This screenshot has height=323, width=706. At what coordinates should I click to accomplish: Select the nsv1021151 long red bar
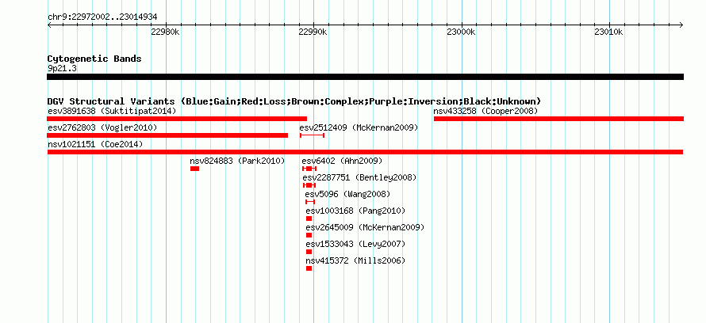[x=365, y=152]
